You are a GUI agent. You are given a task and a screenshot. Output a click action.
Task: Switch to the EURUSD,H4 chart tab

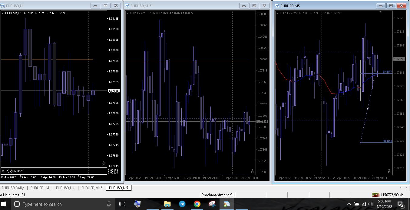[x=40, y=188]
